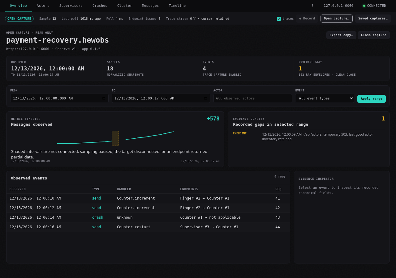This screenshot has height=278, width=396.
Task: Click the CONNECTED status indicator
Action: click(375, 6)
